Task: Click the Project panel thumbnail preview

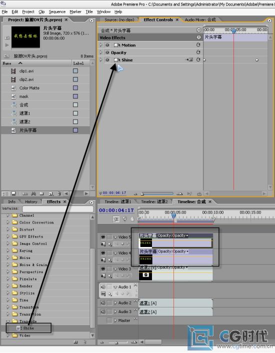Action: 25,36
